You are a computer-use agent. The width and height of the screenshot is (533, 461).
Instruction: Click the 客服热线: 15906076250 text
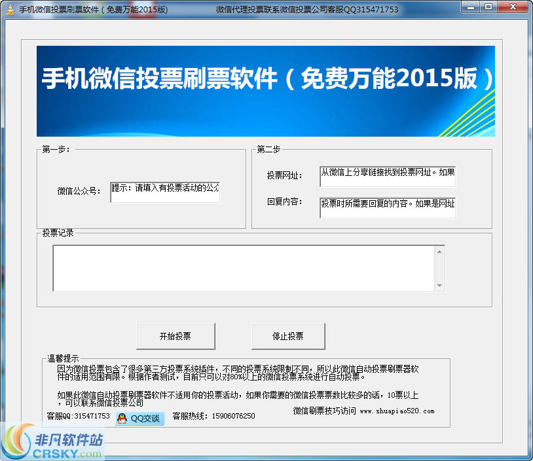pyautogui.click(x=214, y=416)
